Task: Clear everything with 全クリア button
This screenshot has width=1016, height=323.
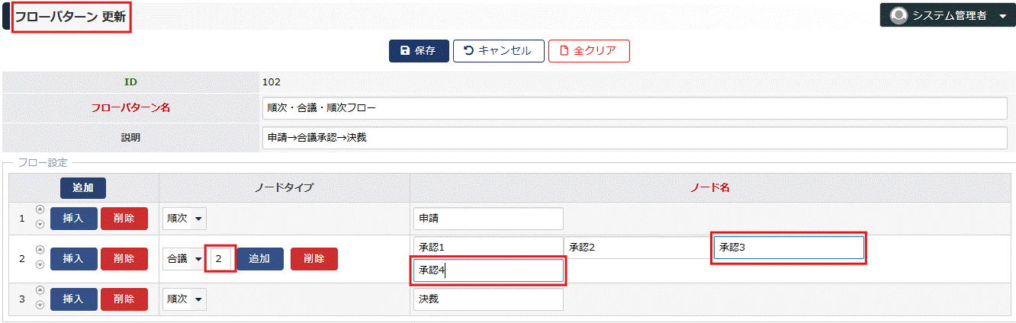Action: [x=589, y=51]
